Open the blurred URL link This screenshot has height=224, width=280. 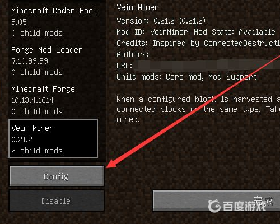(x=207, y=66)
